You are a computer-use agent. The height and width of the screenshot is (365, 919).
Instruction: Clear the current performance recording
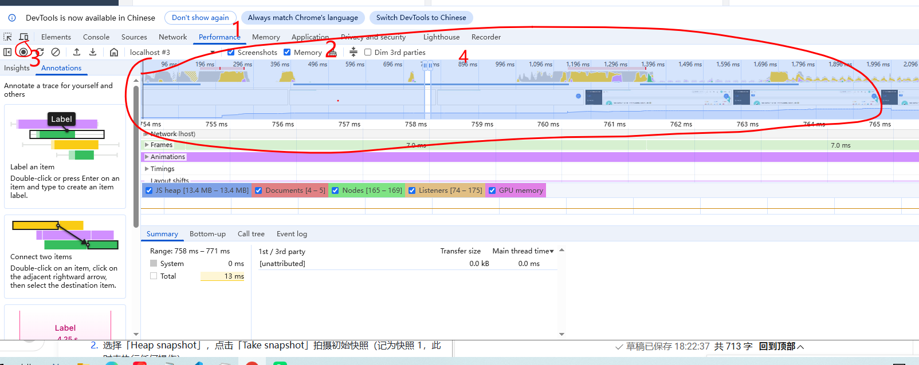56,52
